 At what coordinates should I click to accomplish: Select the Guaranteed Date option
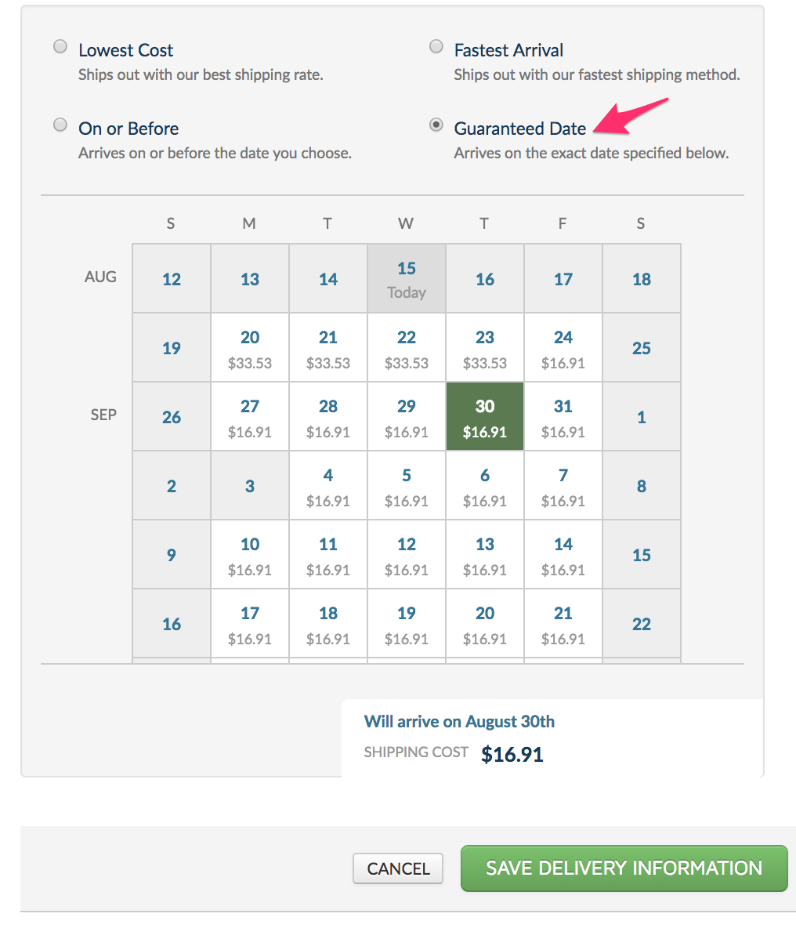[x=436, y=125]
